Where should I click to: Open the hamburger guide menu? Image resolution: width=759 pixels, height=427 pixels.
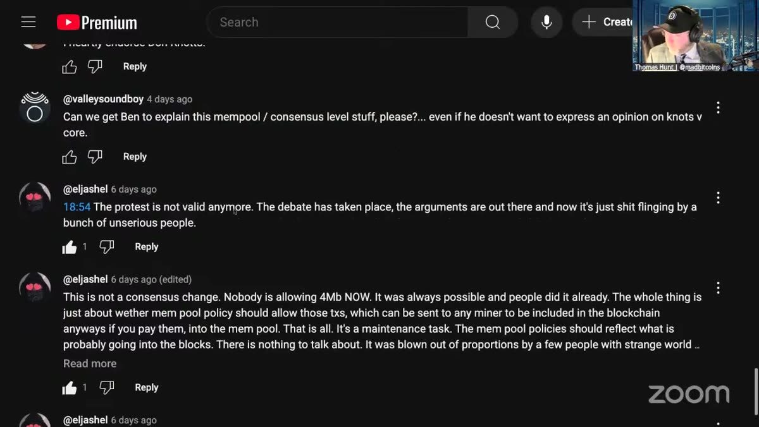[28, 22]
